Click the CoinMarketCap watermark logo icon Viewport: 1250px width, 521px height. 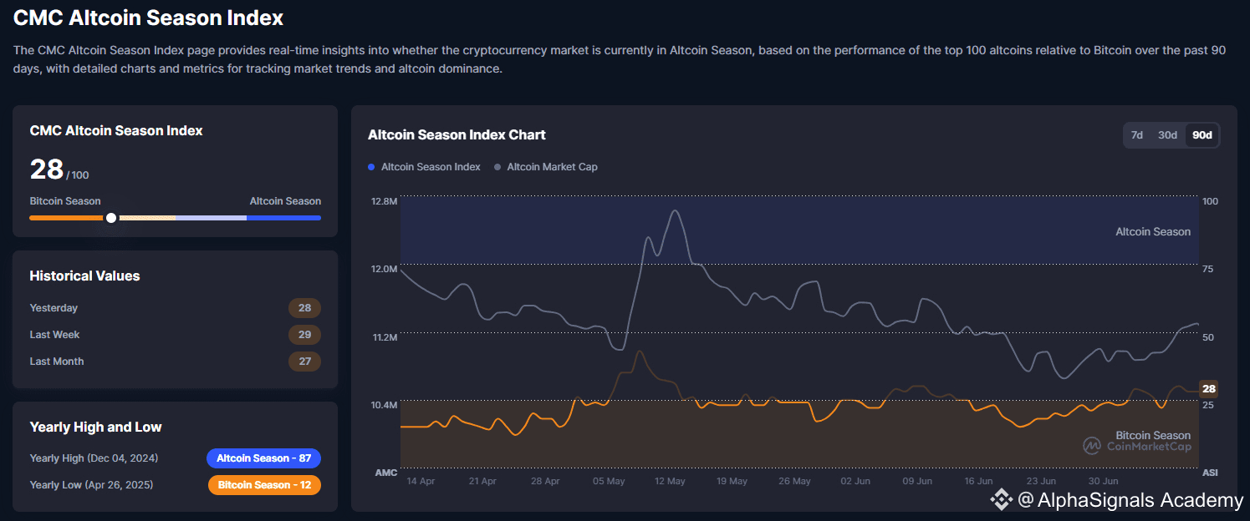pos(1092,446)
